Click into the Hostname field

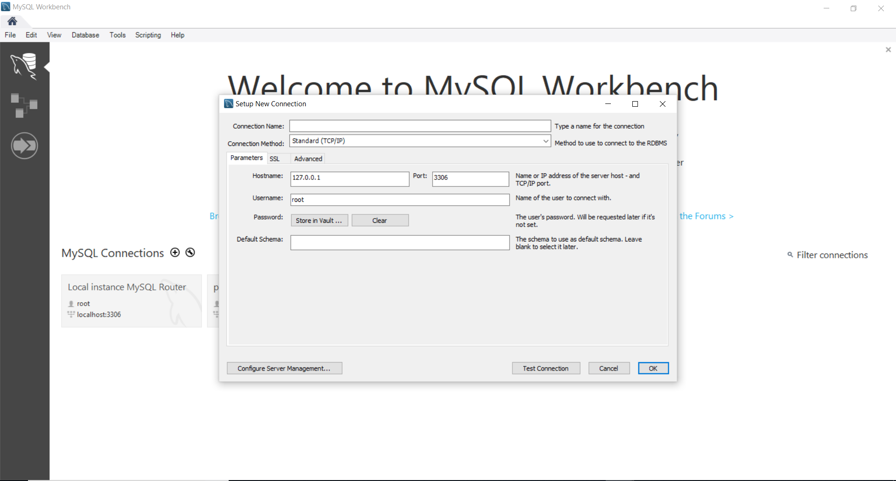[350, 179]
